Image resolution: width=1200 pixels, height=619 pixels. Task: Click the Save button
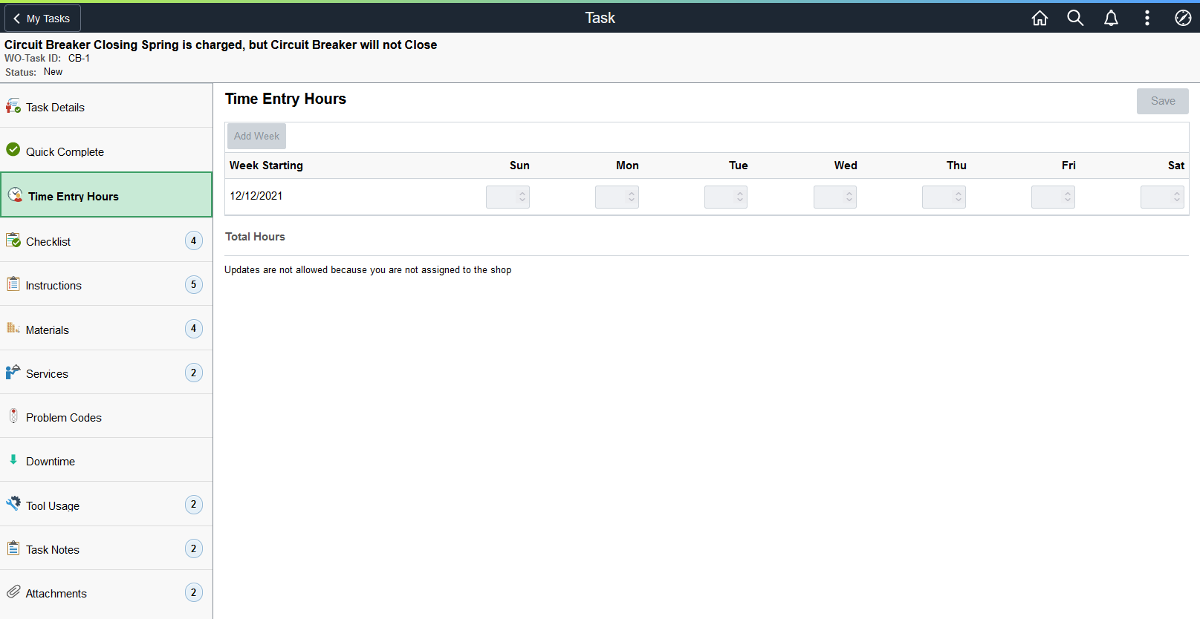[1163, 101]
